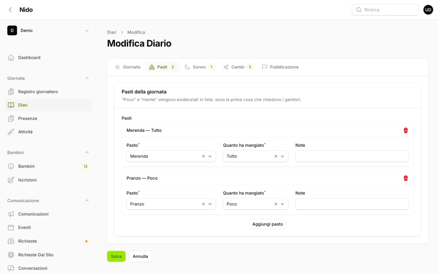
Task: Clear the Merenda selection in the Pasto field
Action: pyautogui.click(x=203, y=156)
